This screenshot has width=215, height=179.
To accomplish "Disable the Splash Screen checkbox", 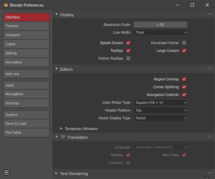I will coord(128,43).
